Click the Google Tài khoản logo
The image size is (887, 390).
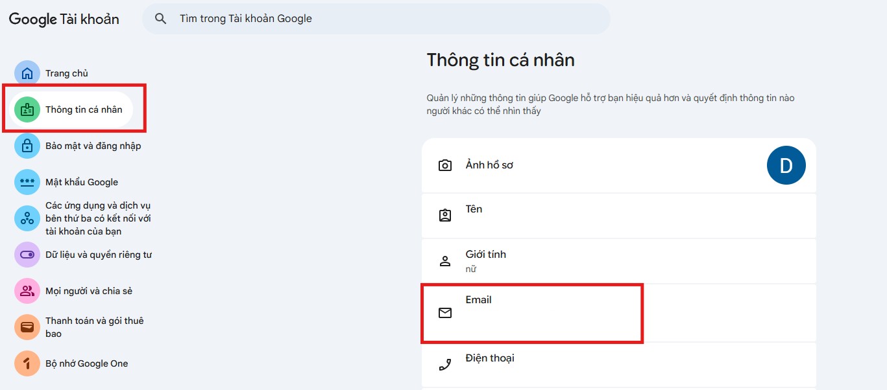(64, 19)
